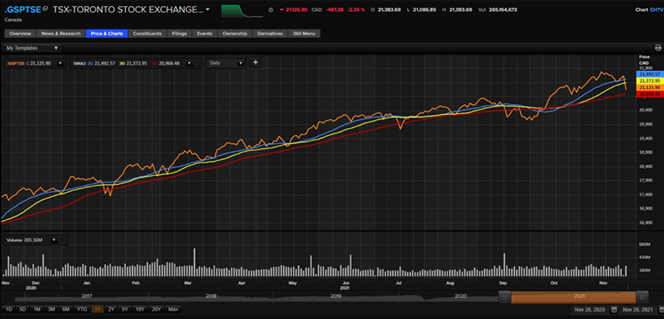Switch to the Ownership tab
The height and width of the screenshot is (319, 664).
(x=234, y=33)
